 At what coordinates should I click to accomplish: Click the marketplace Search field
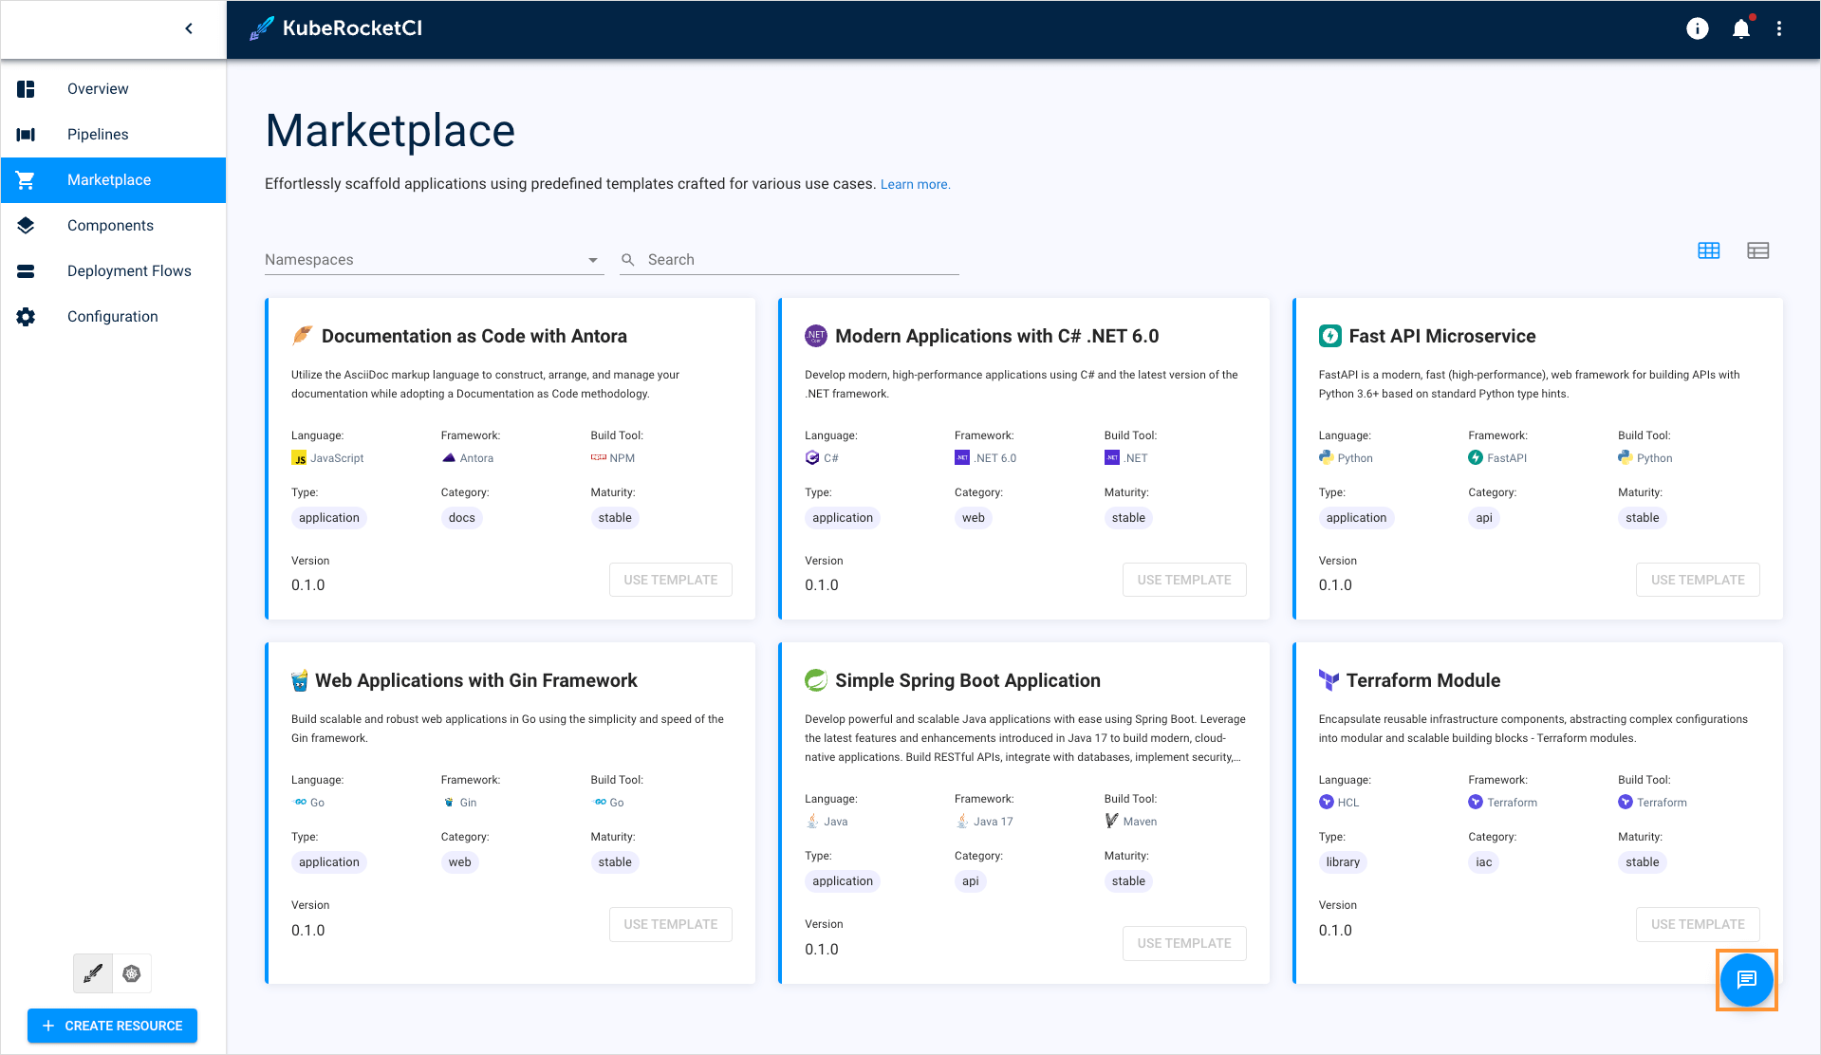click(x=797, y=260)
